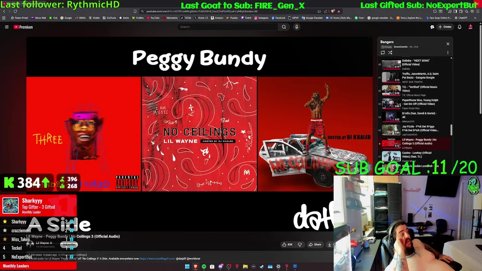Click the browser address bar URL
The width and height of the screenshot is (482, 271).
[x=202, y=11]
